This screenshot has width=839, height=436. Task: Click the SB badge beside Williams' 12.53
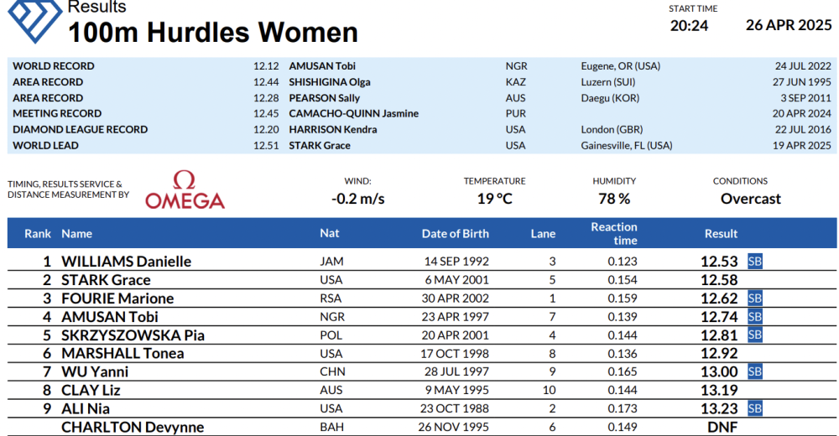[755, 262]
